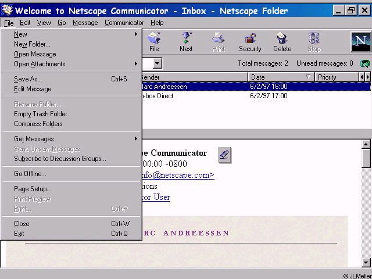Screen dimensions: 372x279
Task: Click the message pane scrollbar thumb
Action: pyautogui.click(x=366, y=159)
